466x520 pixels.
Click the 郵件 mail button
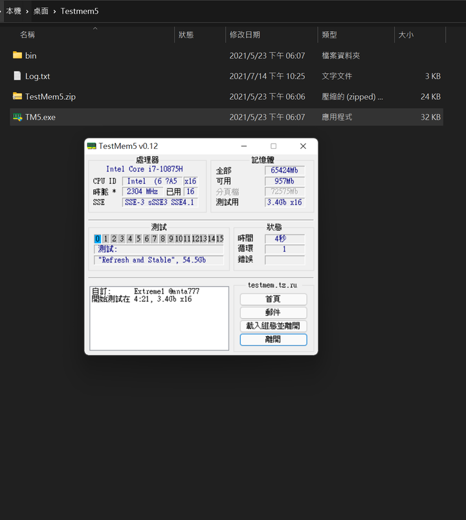point(273,312)
